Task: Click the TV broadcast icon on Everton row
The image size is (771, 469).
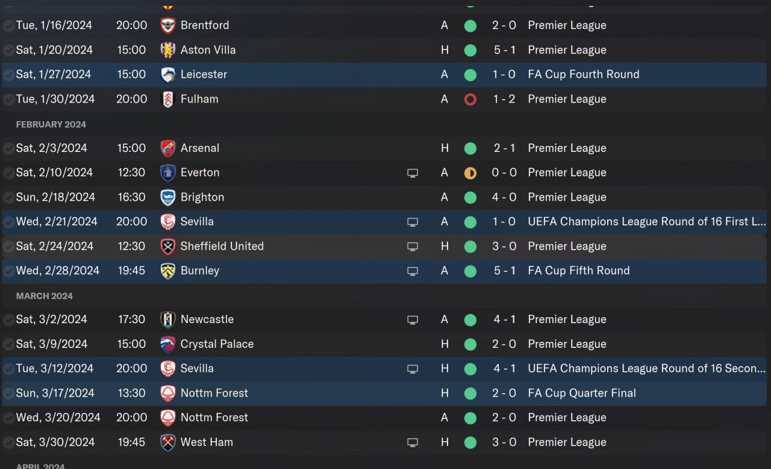Action: click(413, 173)
